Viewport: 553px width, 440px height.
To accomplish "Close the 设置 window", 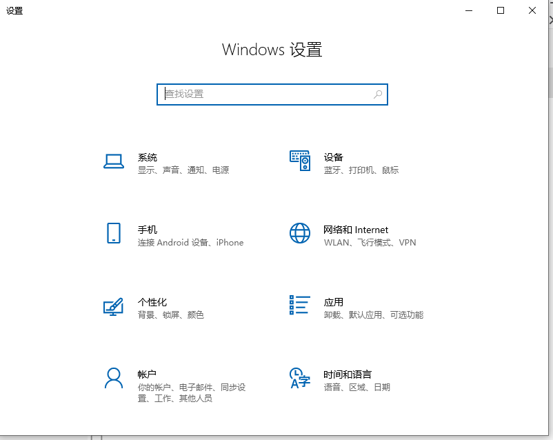I will pos(532,10).
